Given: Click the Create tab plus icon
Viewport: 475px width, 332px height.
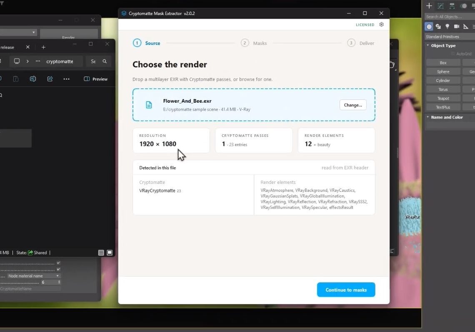Looking at the screenshot, I should [x=429, y=6].
